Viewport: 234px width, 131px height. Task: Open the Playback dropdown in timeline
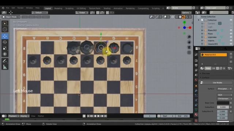(x=14, y=116)
